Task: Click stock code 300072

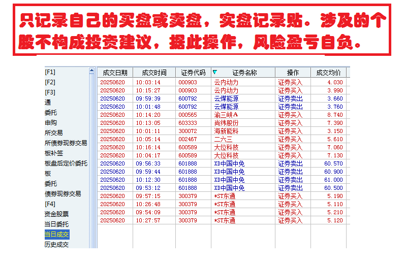Action: point(188,131)
